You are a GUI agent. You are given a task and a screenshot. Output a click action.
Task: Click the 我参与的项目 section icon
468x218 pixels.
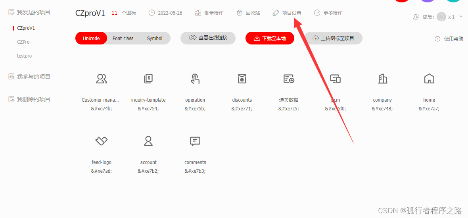pyautogui.click(x=12, y=77)
